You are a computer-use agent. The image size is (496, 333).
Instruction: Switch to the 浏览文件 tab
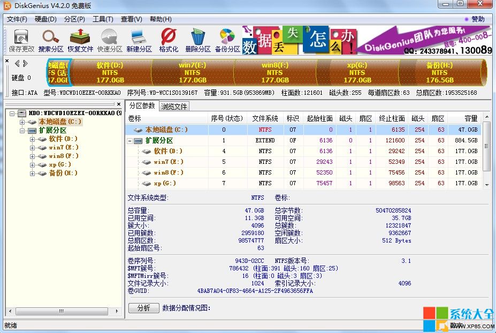[x=174, y=107]
